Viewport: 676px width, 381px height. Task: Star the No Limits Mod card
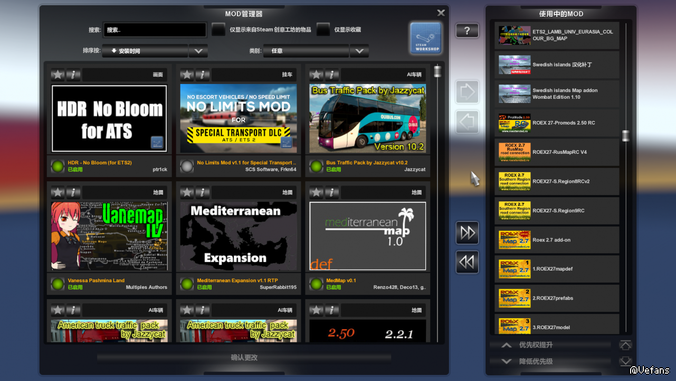[x=187, y=75]
